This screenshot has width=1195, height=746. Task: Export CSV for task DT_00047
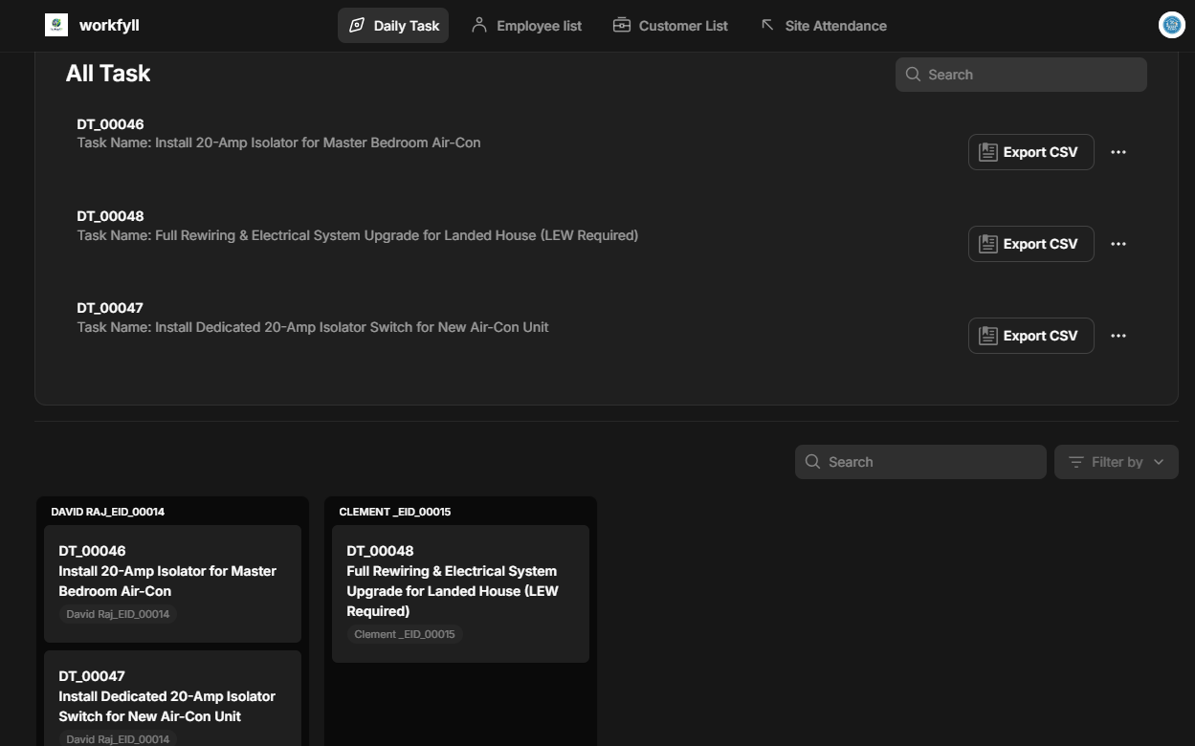click(1030, 335)
